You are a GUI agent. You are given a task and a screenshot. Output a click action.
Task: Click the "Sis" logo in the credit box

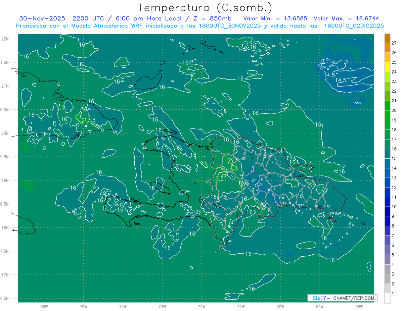pyautogui.click(x=317, y=298)
